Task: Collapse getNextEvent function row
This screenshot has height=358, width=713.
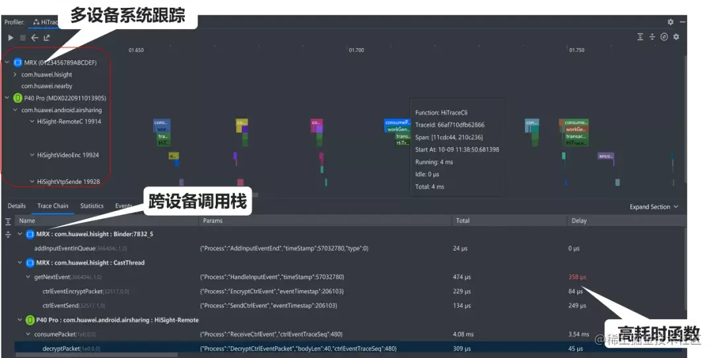Action: [x=28, y=277]
